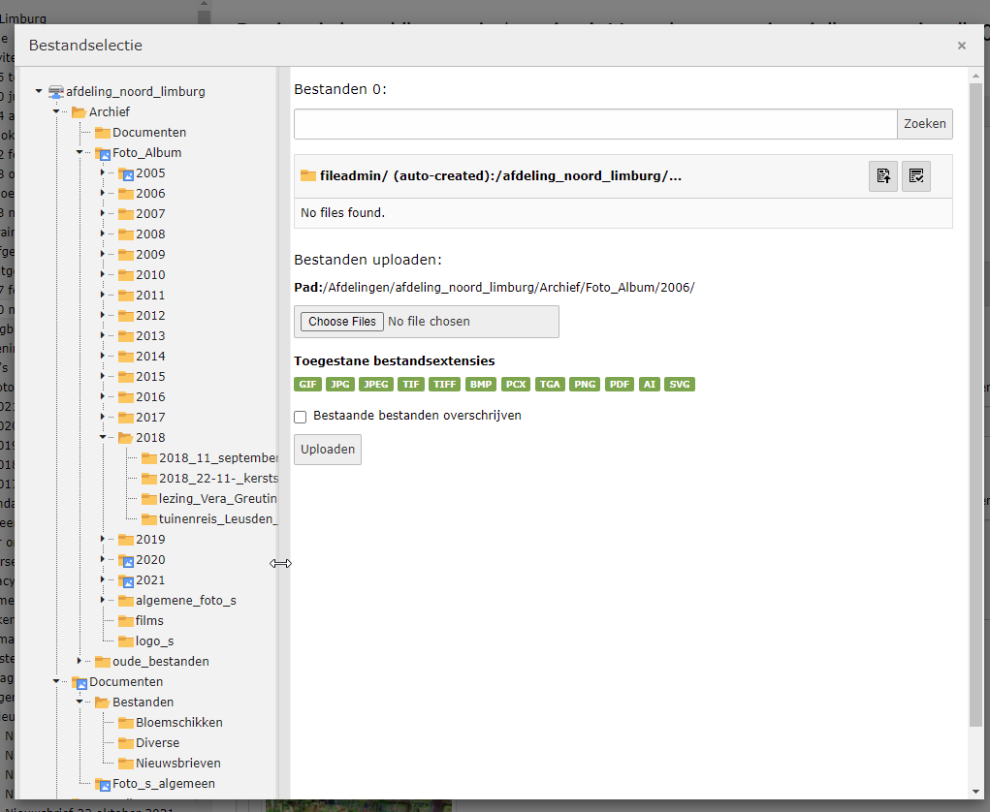Viewport: 990px width, 812px height.
Task: Click the toggle selection checklist icon
Action: point(915,176)
